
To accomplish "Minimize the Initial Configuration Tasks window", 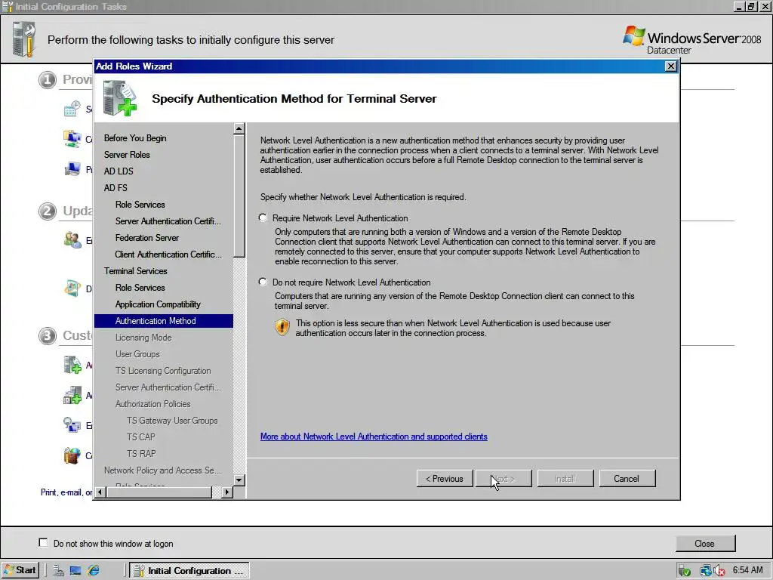I will pos(738,6).
